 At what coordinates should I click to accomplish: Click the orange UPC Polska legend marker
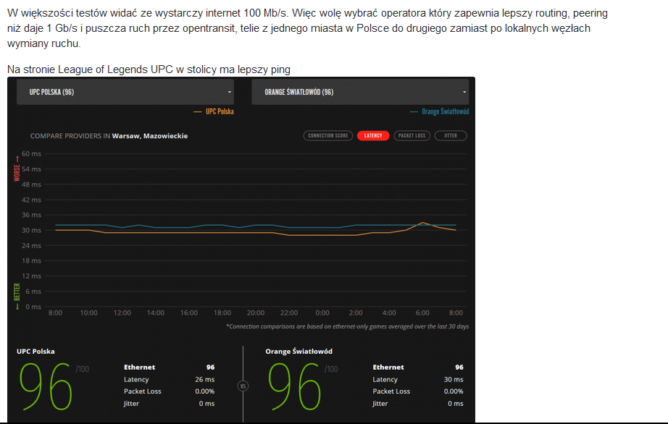click(198, 111)
